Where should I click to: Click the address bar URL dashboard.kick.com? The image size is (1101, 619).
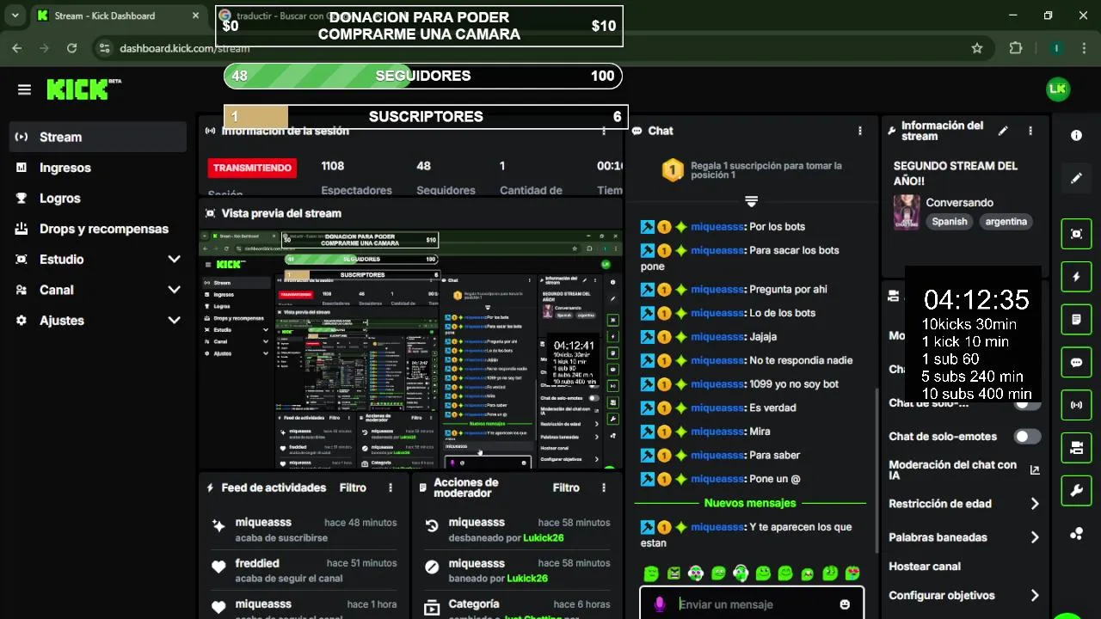pos(184,48)
